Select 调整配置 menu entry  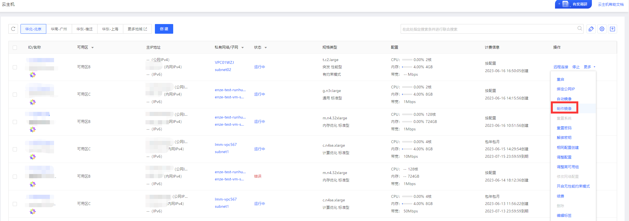564,157
